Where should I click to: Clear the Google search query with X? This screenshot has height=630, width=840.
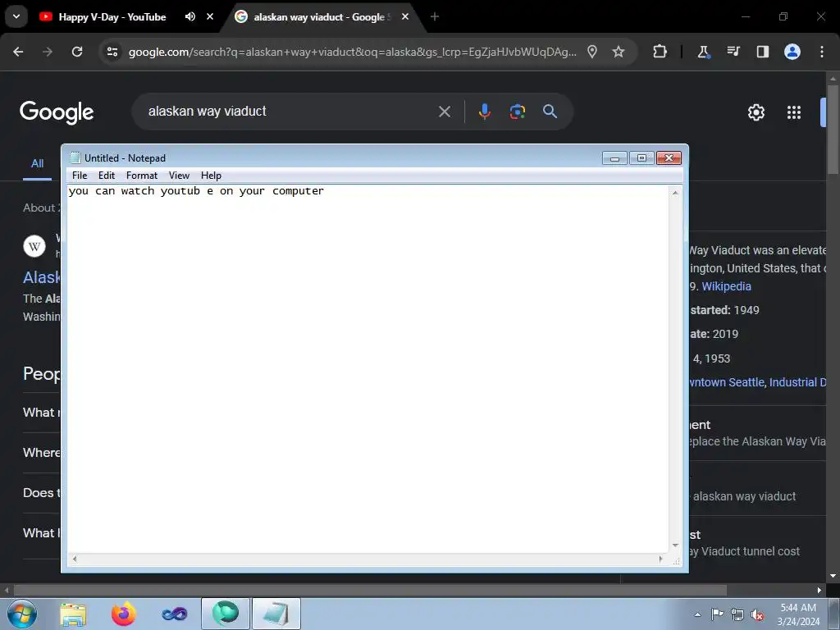(x=444, y=112)
